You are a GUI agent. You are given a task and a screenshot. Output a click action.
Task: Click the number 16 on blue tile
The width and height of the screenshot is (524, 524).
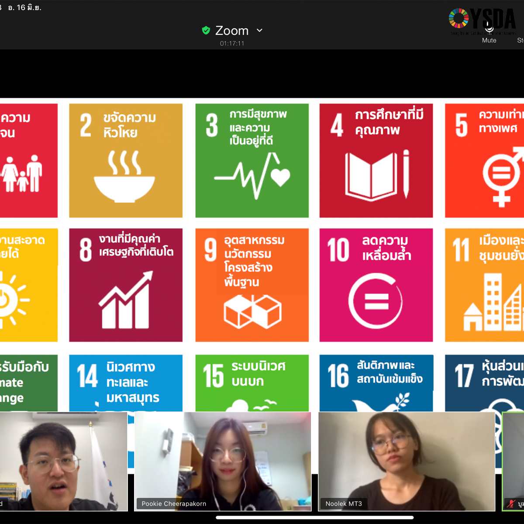point(338,376)
